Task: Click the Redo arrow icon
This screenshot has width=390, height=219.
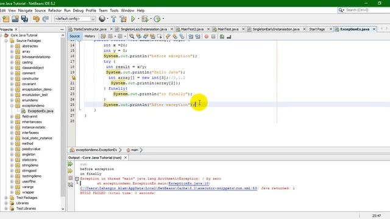Action: click(46, 19)
